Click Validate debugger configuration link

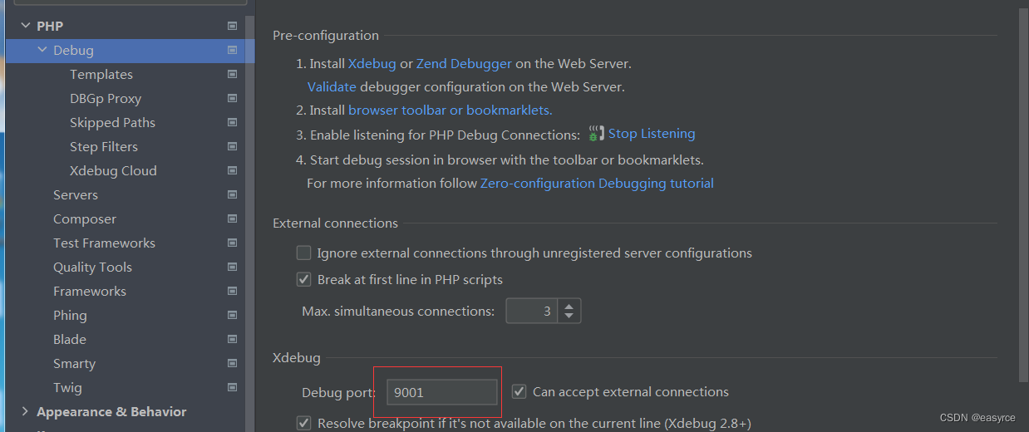click(332, 86)
